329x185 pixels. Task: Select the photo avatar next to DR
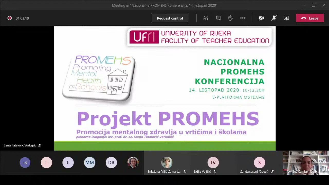(x=133, y=163)
